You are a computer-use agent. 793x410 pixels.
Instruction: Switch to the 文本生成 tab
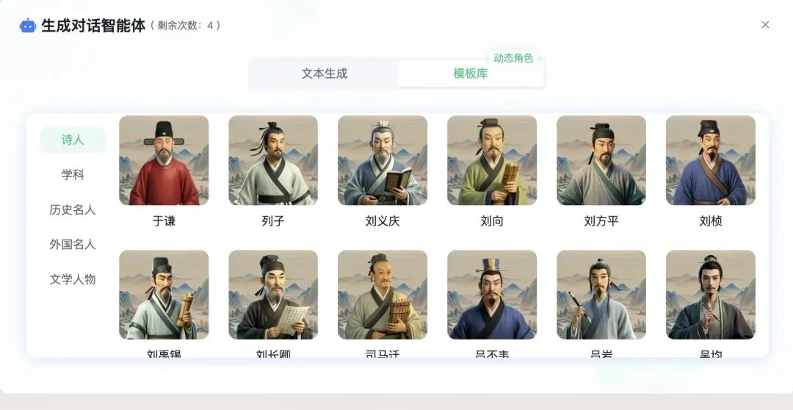tap(325, 73)
